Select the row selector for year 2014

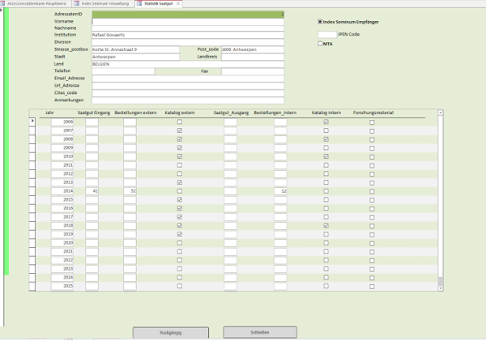tap(32, 191)
